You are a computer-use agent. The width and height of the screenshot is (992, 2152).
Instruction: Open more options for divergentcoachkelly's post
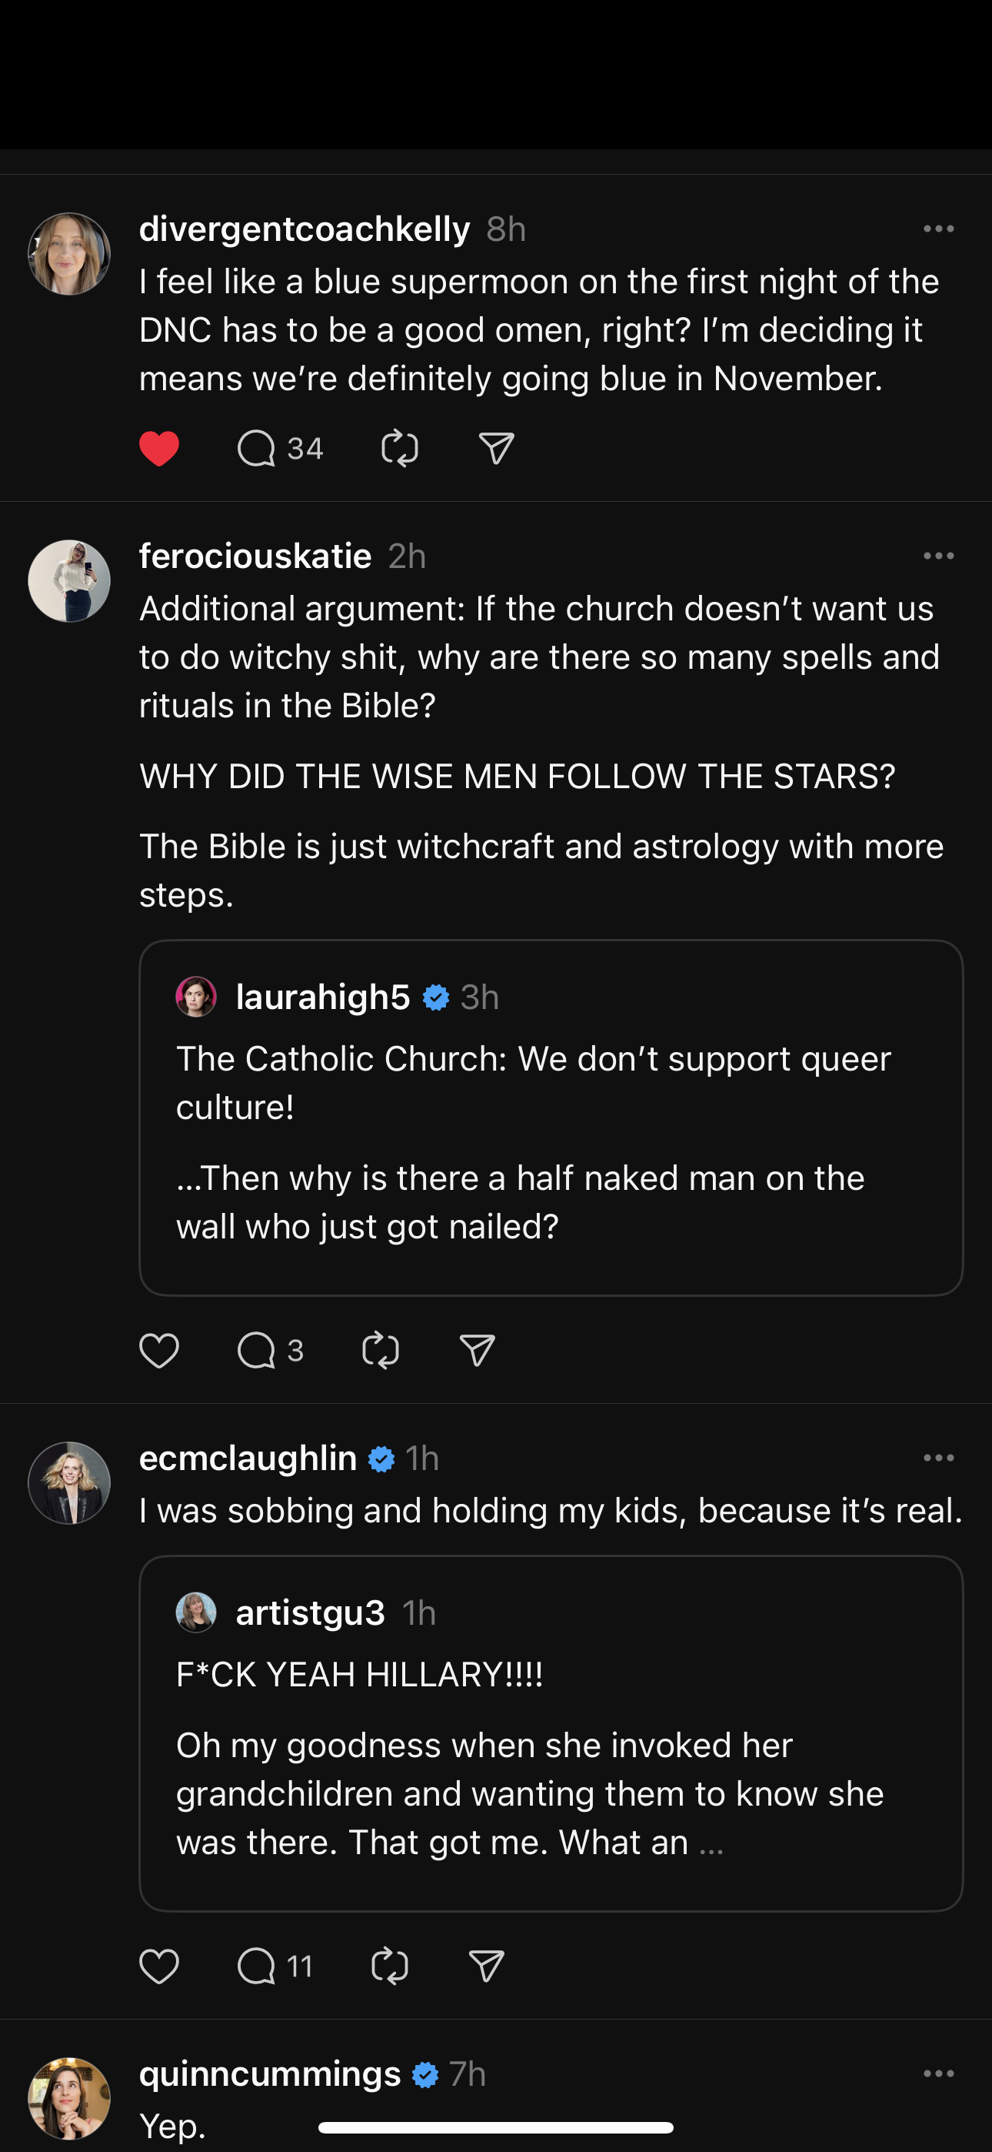click(939, 229)
